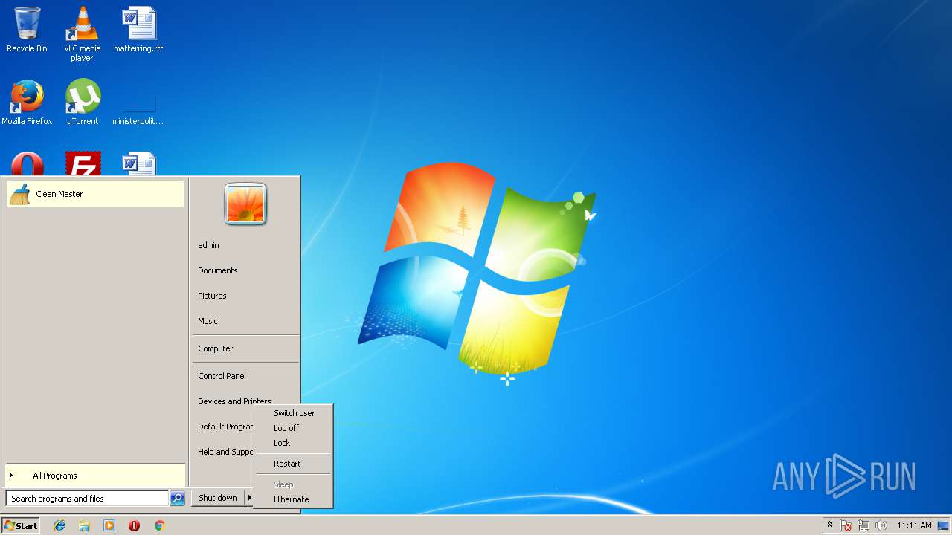This screenshot has width=952, height=535.
Task: Show hidden tray icons
Action: pos(830,525)
